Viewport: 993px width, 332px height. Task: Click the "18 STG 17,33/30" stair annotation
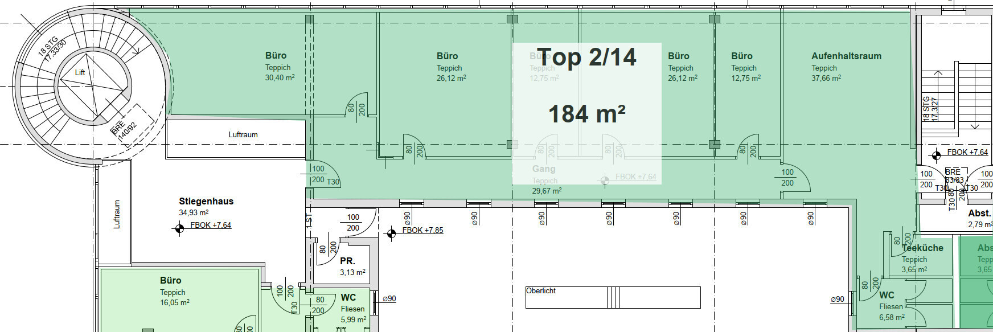coord(52,50)
